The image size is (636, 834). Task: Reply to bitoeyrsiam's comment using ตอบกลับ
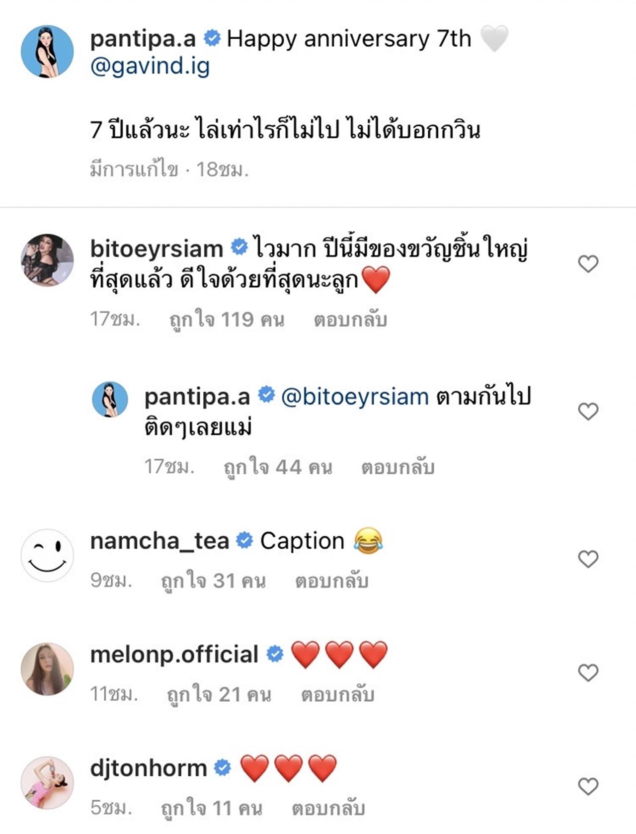coord(350,320)
